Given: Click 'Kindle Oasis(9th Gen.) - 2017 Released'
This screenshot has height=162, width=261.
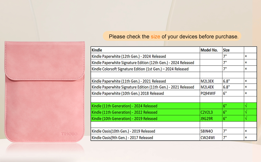Looking at the screenshot, I should pyautogui.click(x=122, y=138).
